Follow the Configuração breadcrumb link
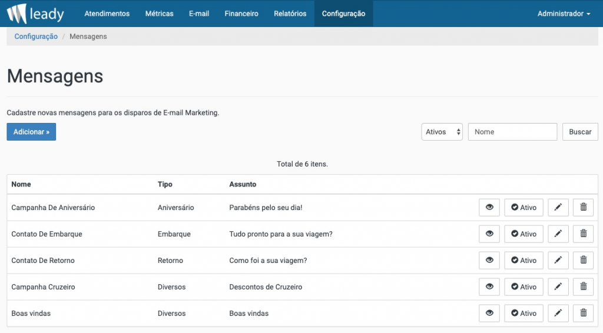The height and width of the screenshot is (333, 603). [36, 36]
